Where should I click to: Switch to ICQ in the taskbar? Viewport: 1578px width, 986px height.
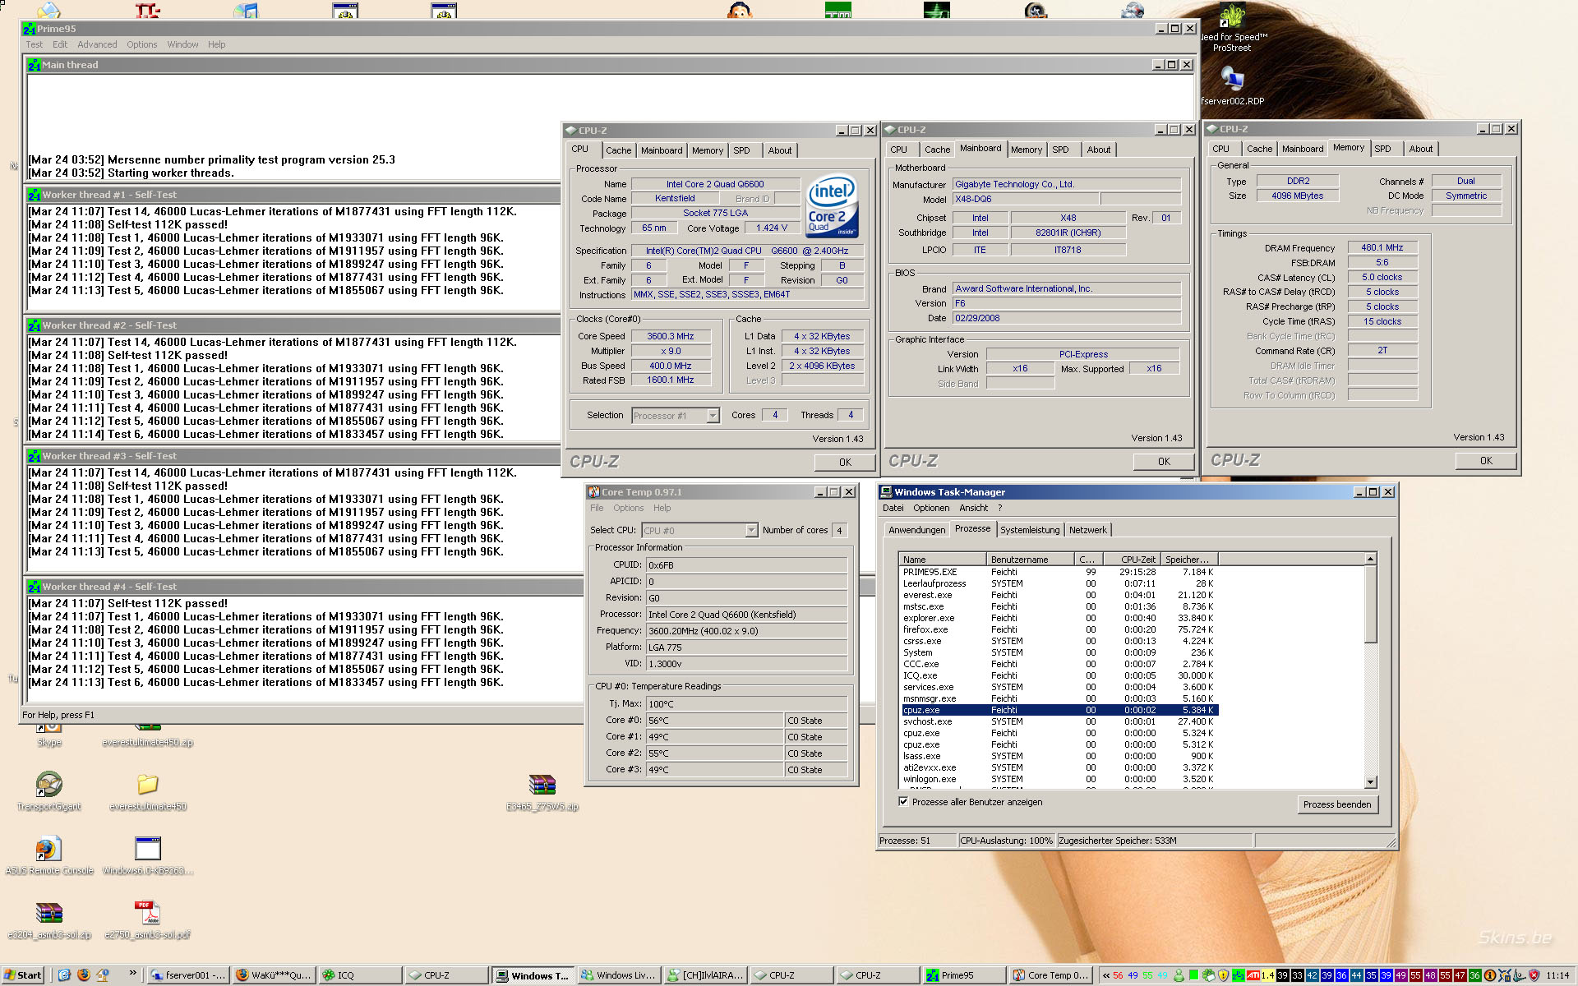click(x=359, y=975)
